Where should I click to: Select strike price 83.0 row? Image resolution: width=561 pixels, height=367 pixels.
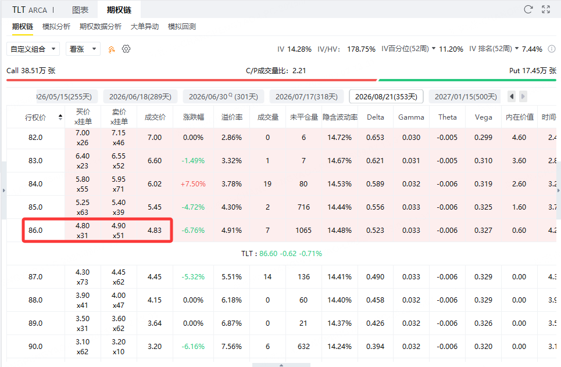pyautogui.click(x=281, y=161)
